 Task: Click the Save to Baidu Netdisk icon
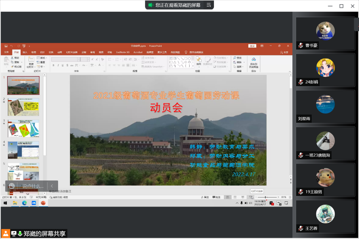click(x=253, y=60)
